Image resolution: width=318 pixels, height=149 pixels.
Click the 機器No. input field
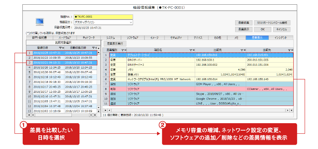(103, 17)
